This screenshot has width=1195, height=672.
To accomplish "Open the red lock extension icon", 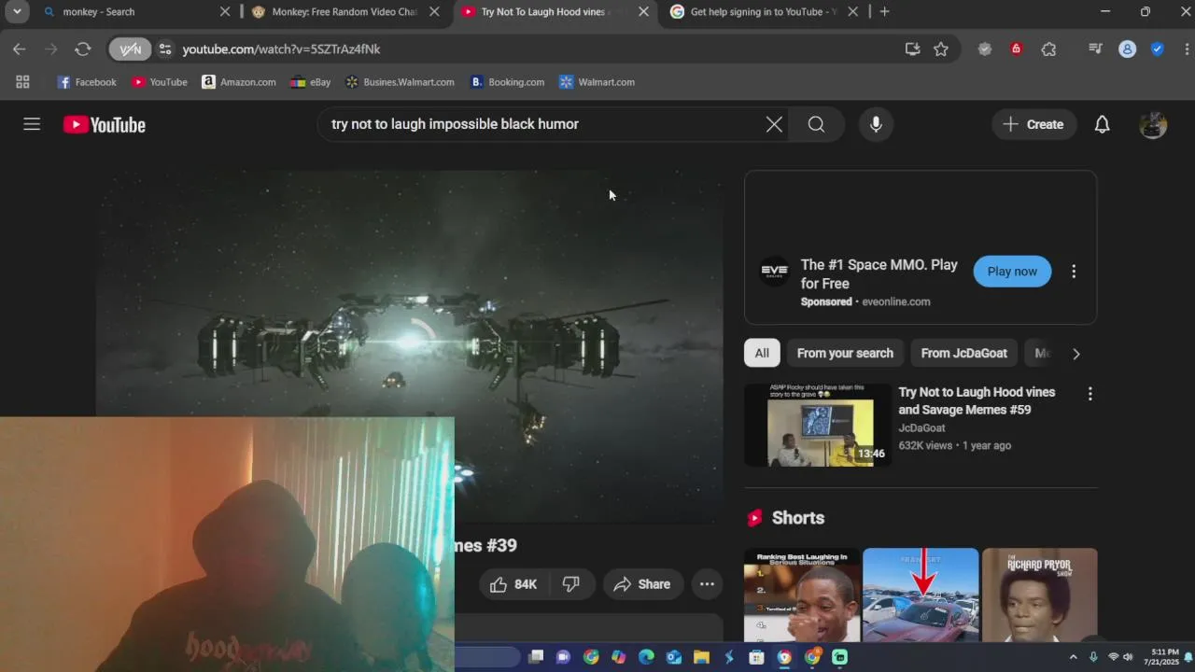I will click(1017, 49).
